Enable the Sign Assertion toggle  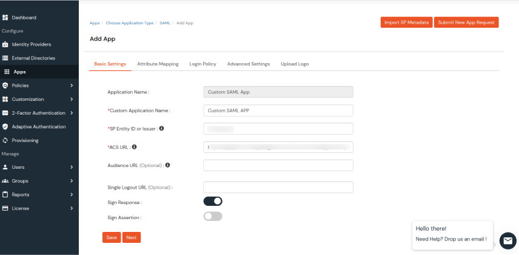point(213,217)
